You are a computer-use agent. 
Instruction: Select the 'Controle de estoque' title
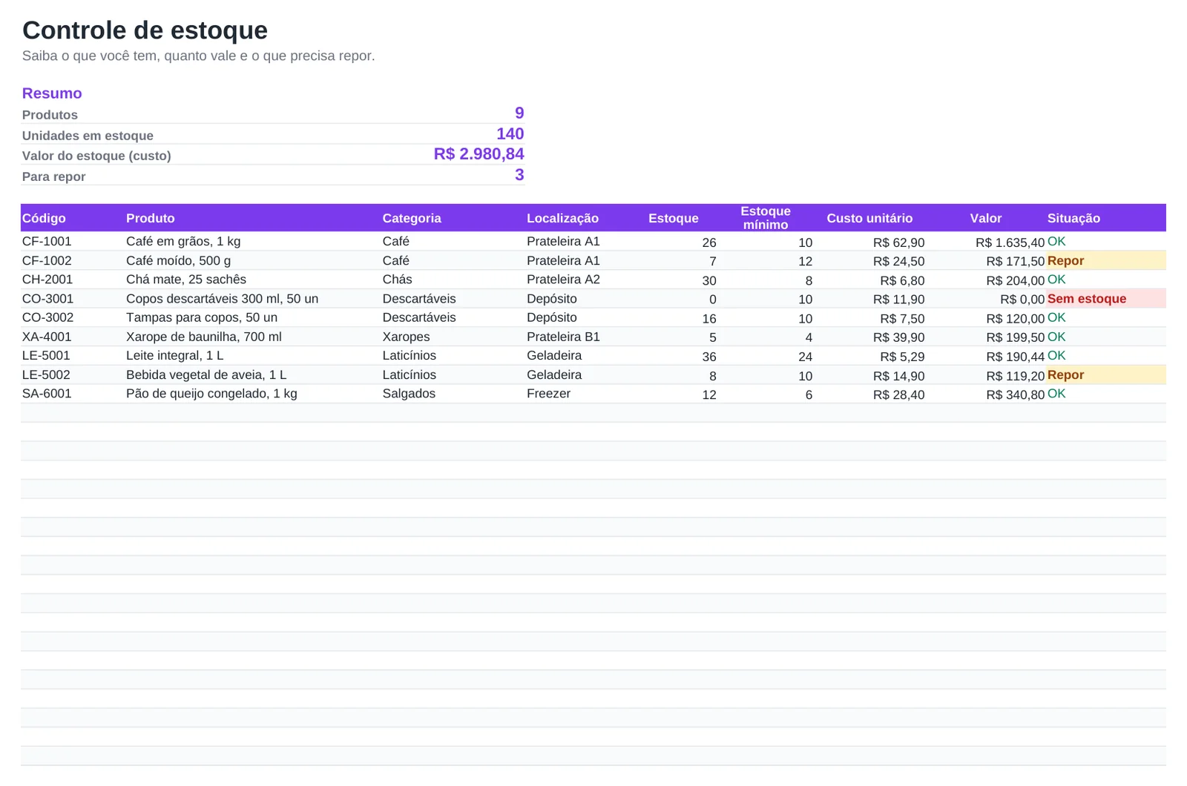[x=145, y=30]
